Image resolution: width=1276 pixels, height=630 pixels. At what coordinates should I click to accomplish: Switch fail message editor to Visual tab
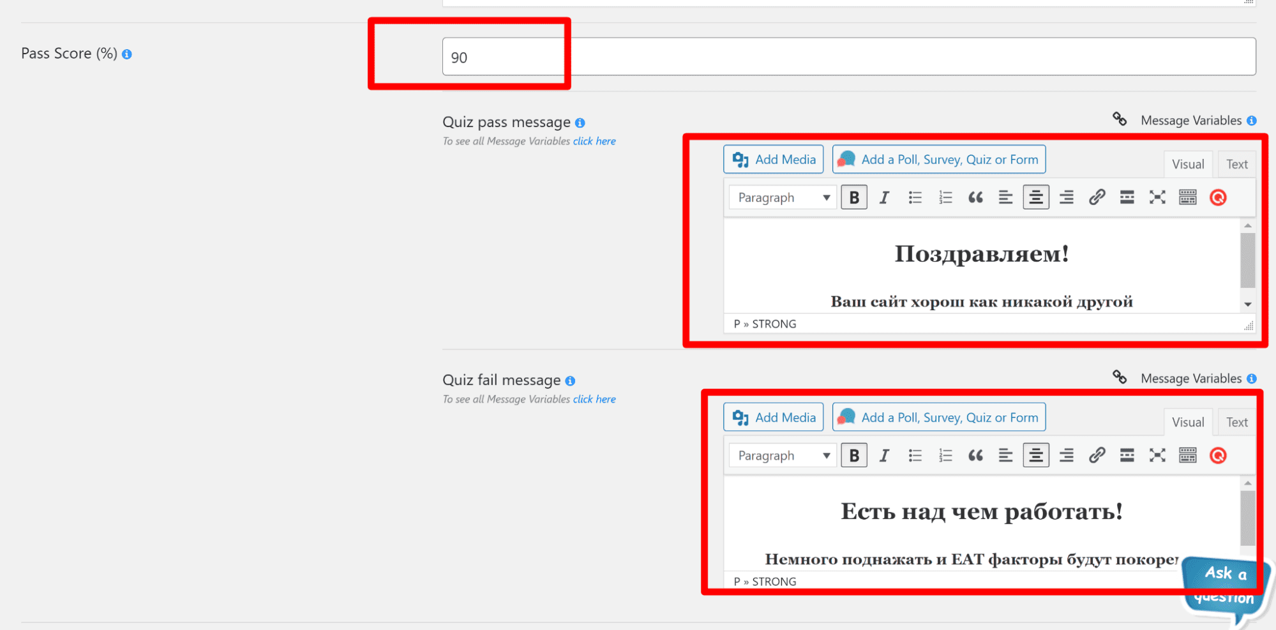(x=1187, y=423)
